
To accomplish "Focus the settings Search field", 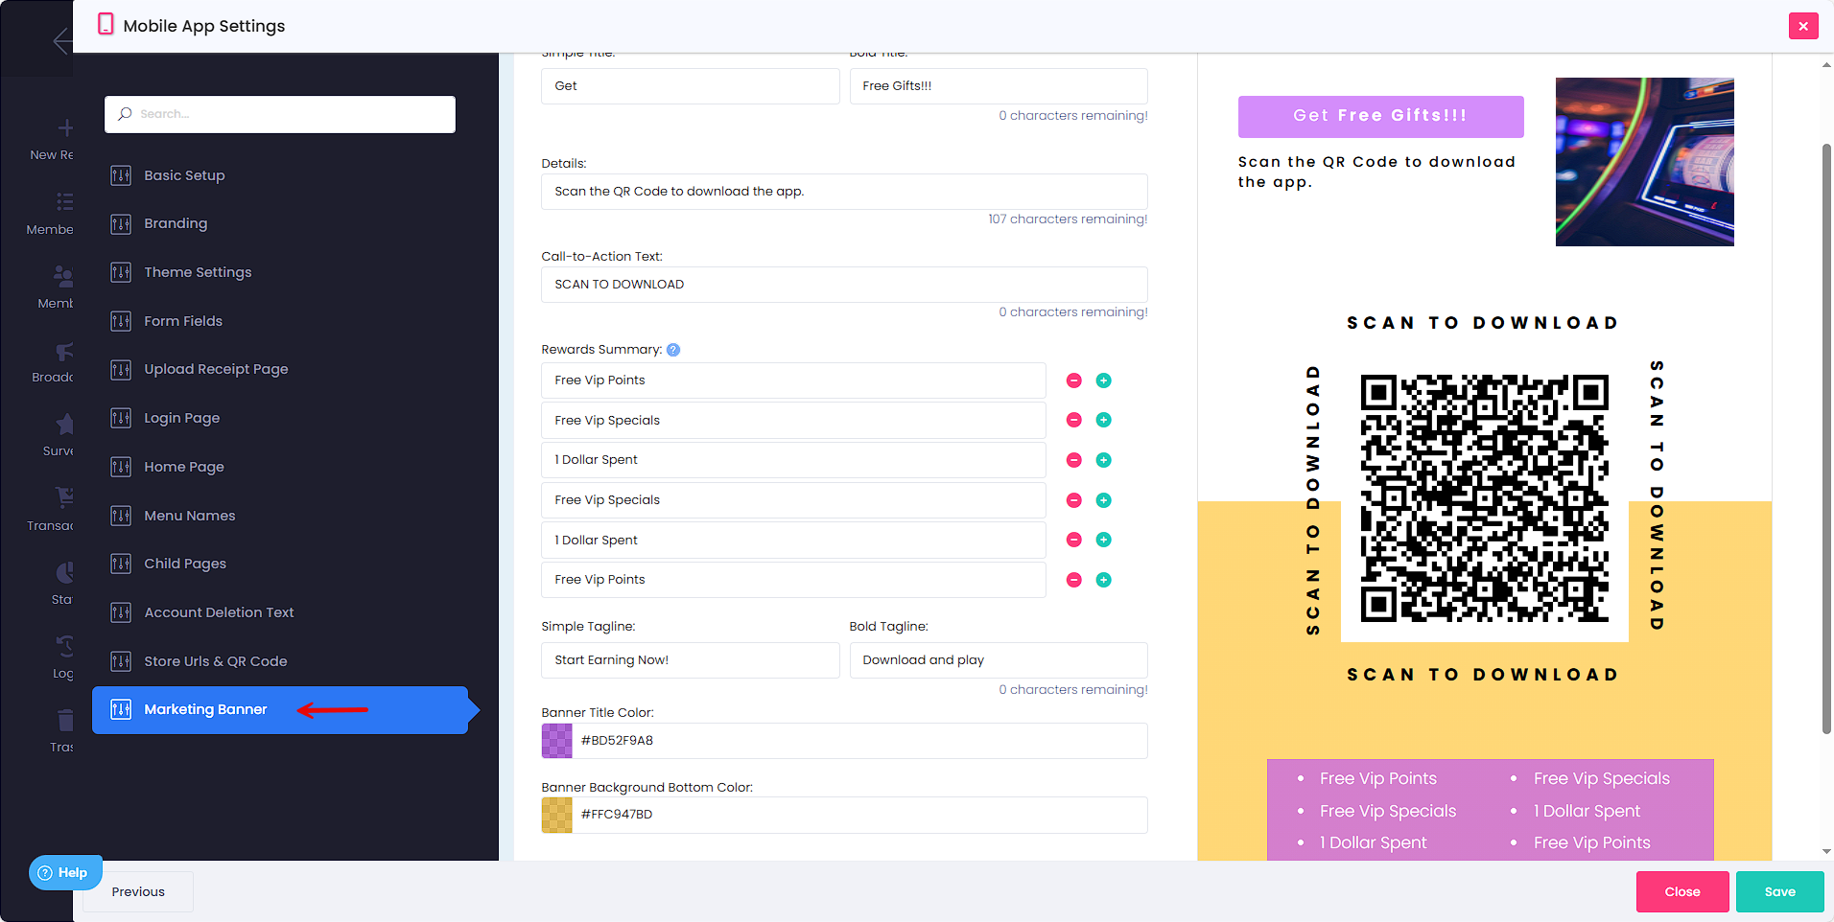I will [280, 114].
